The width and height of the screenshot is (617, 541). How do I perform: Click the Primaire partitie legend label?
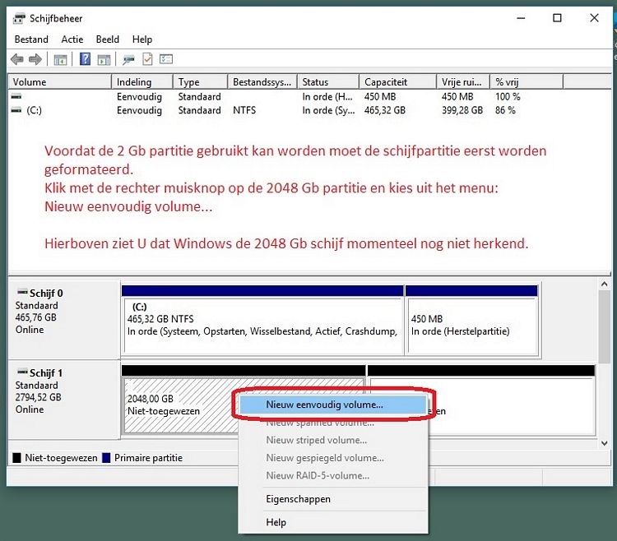[x=148, y=458]
